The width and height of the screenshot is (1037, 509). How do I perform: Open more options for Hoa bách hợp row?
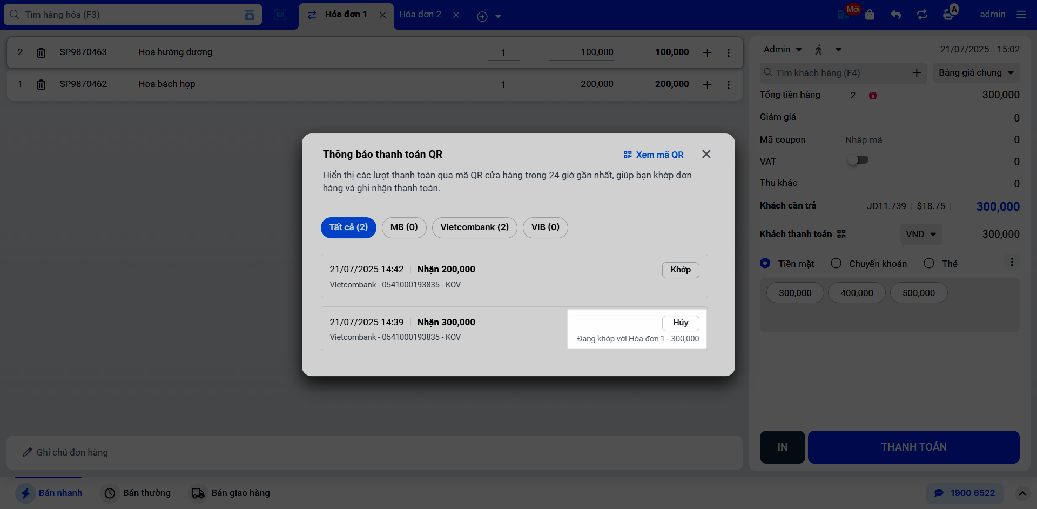click(729, 84)
